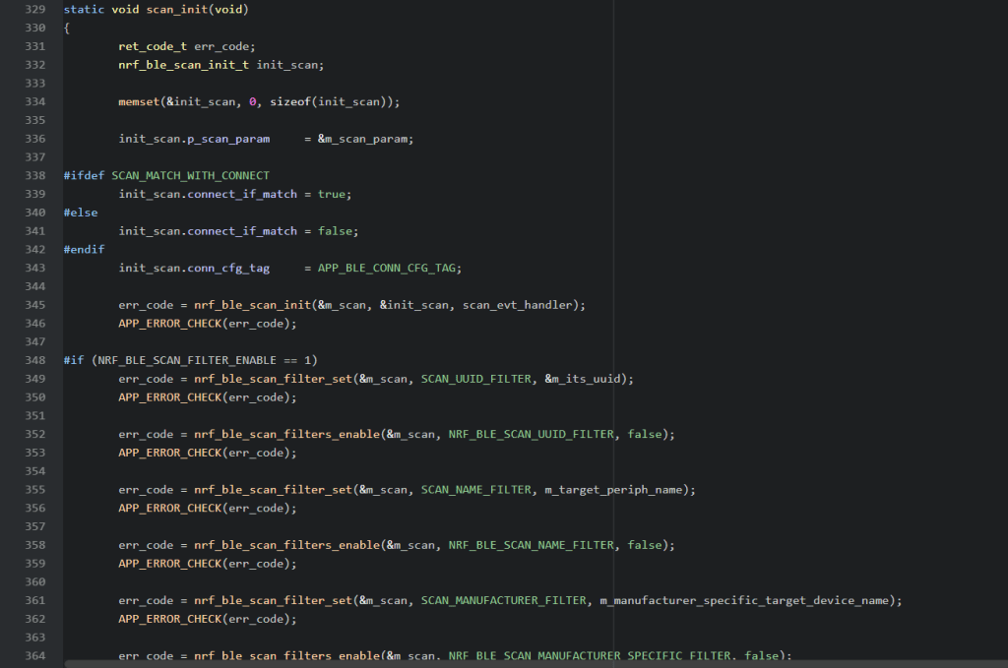Click line number 329 in the gutter
Image resolution: width=1008 pixels, height=668 pixels.
[x=33, y=9]
